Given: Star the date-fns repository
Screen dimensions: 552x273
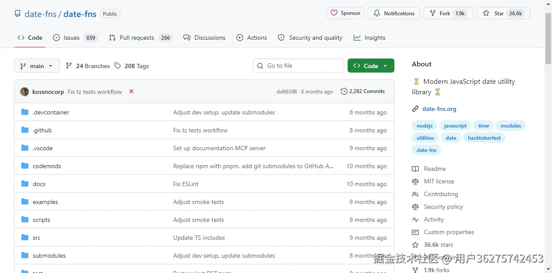Looking at the screenshot, I should (504, 13).
